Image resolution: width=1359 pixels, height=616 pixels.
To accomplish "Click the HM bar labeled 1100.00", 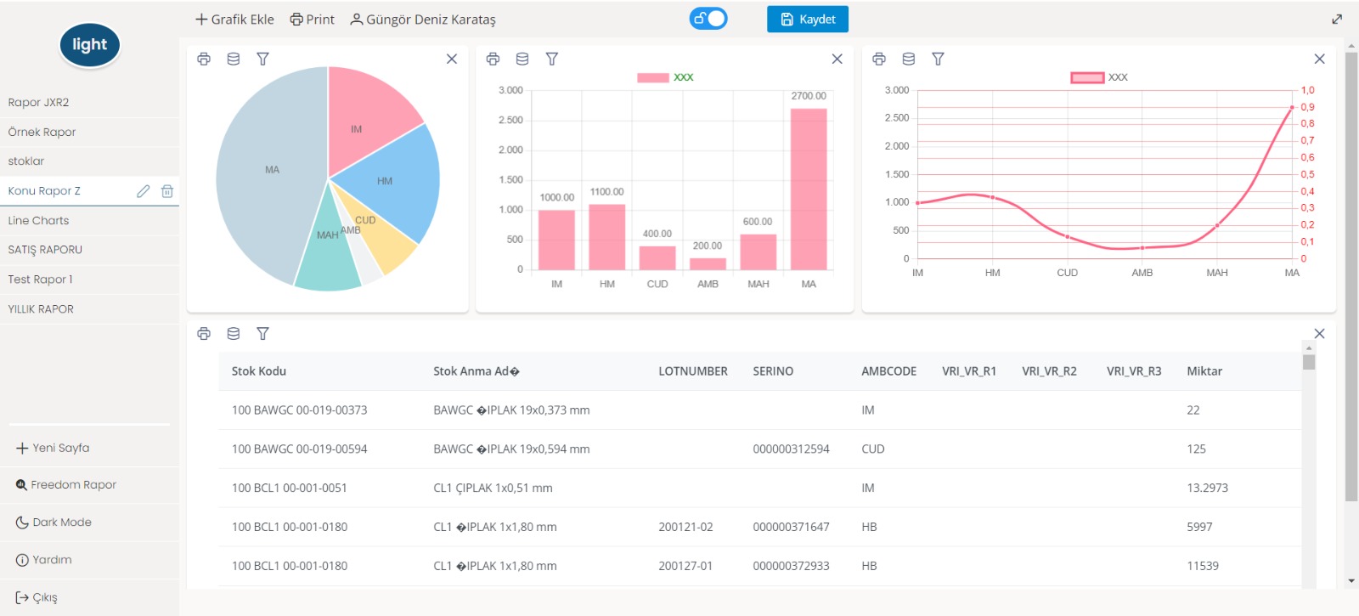I will point(607,237).
